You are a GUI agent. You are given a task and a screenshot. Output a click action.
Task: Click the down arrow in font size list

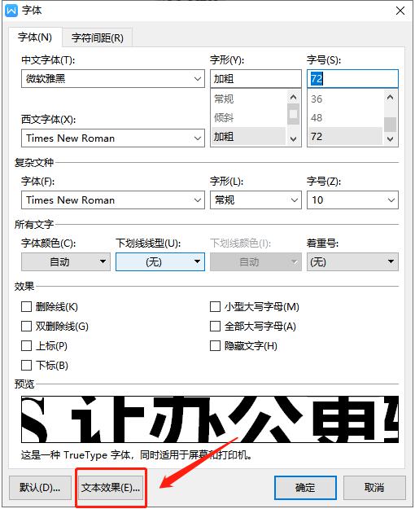(x=391, y=139)
